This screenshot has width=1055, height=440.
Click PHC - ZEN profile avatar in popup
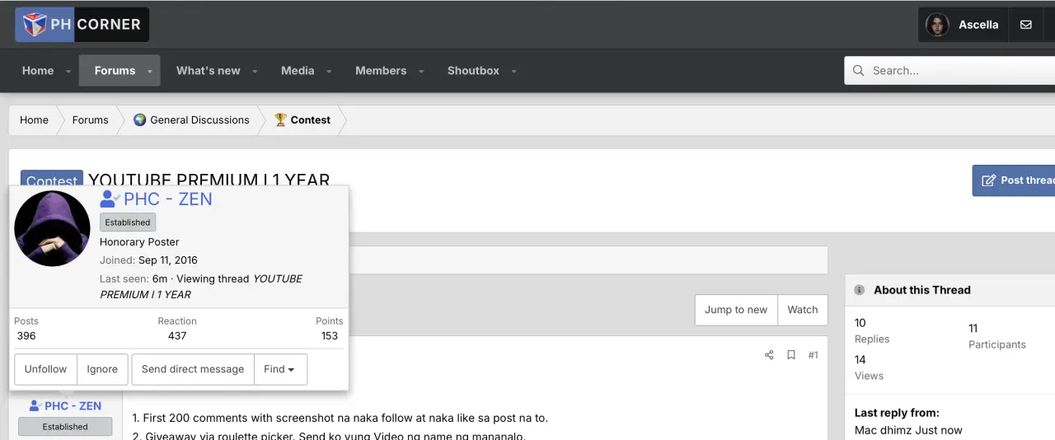[52, 228]
